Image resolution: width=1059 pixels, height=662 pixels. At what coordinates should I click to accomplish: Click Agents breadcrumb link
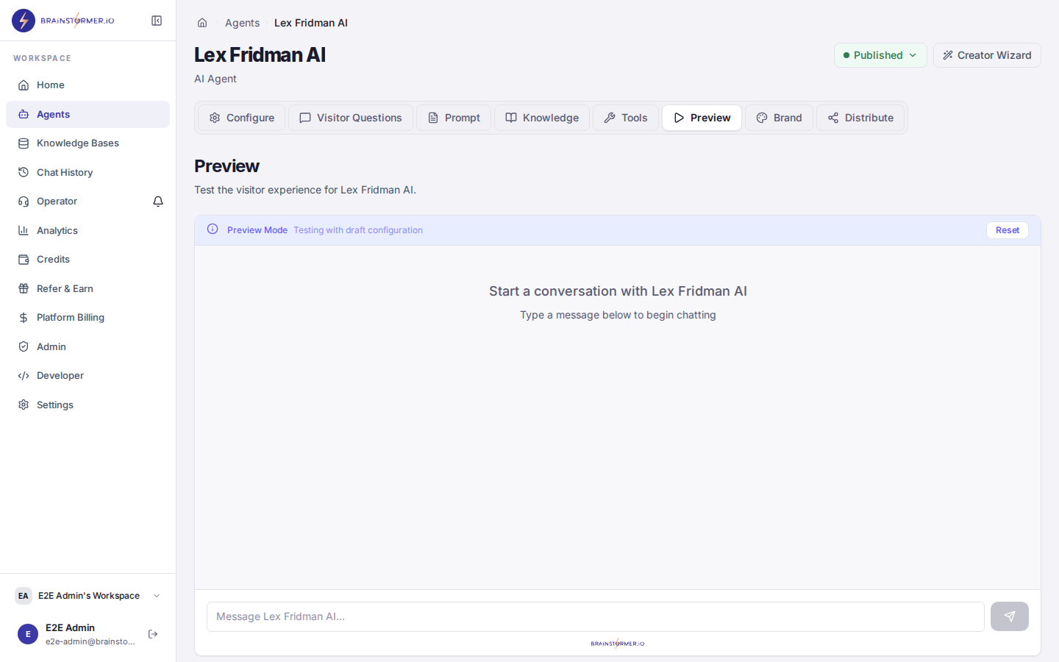click(x=242, y=23)
